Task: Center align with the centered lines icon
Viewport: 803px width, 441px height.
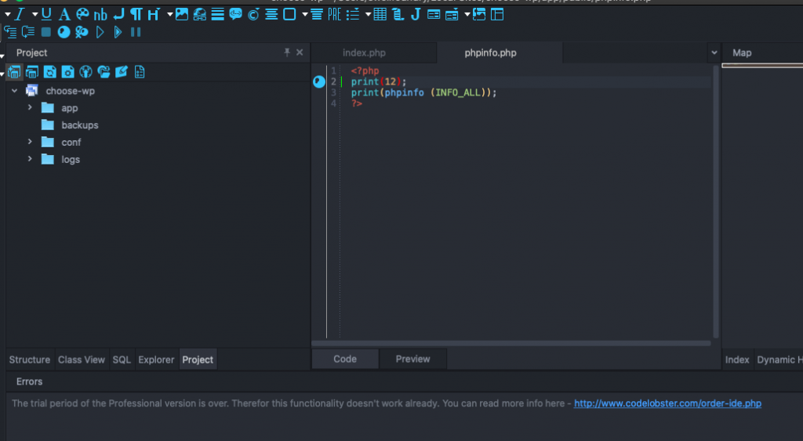Action: click(x=271, y=14)
